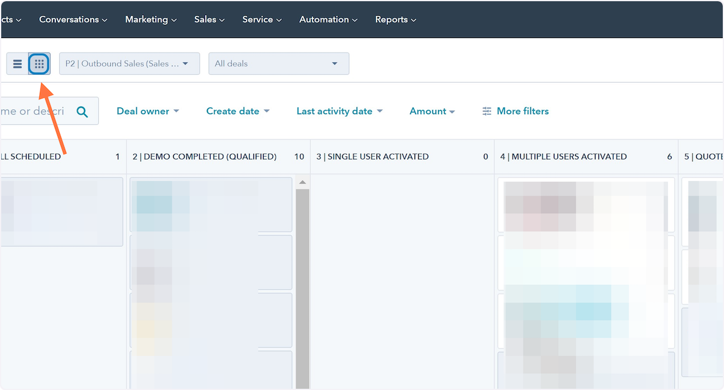Click the deal count 10 in Demo Completed

[299, 156]
